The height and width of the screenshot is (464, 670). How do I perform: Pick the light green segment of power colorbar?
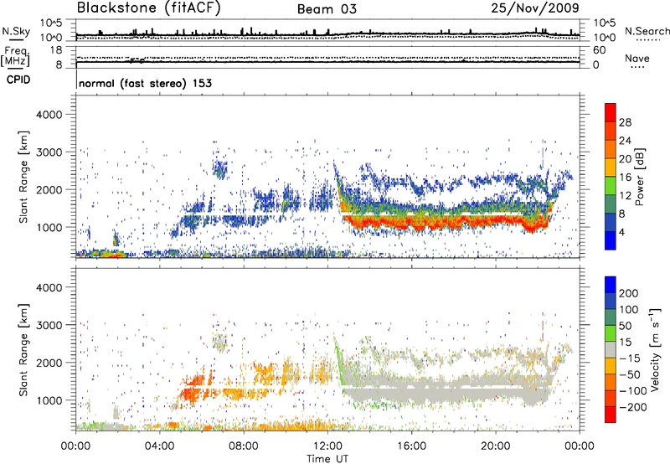(x=611, y=186)
